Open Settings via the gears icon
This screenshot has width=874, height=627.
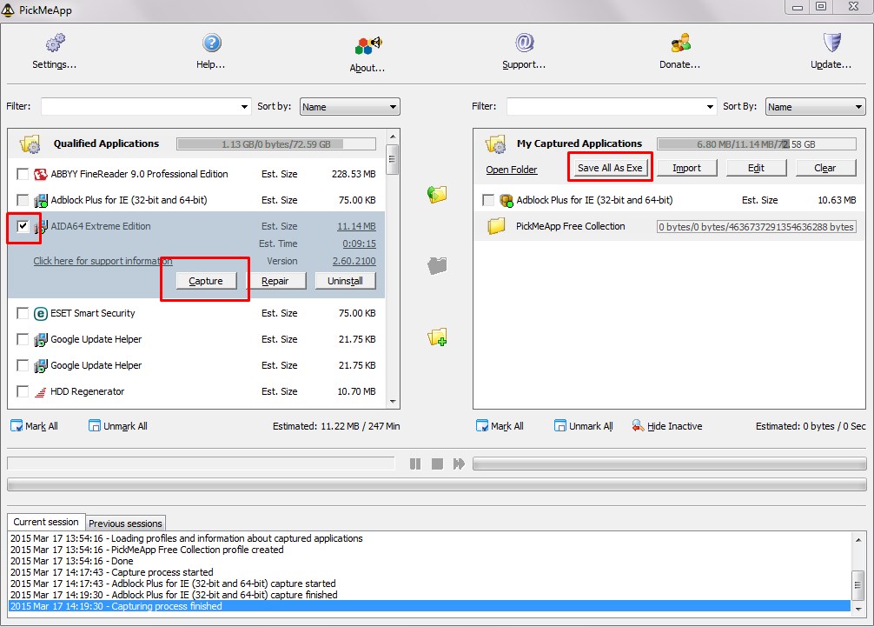click(55, 43)
